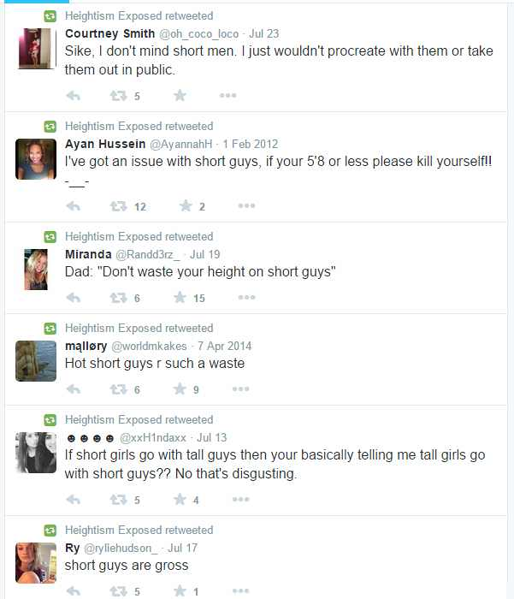514x599 pixels.
Task: View mallory's profile avatar
Action: click(36, 361)
